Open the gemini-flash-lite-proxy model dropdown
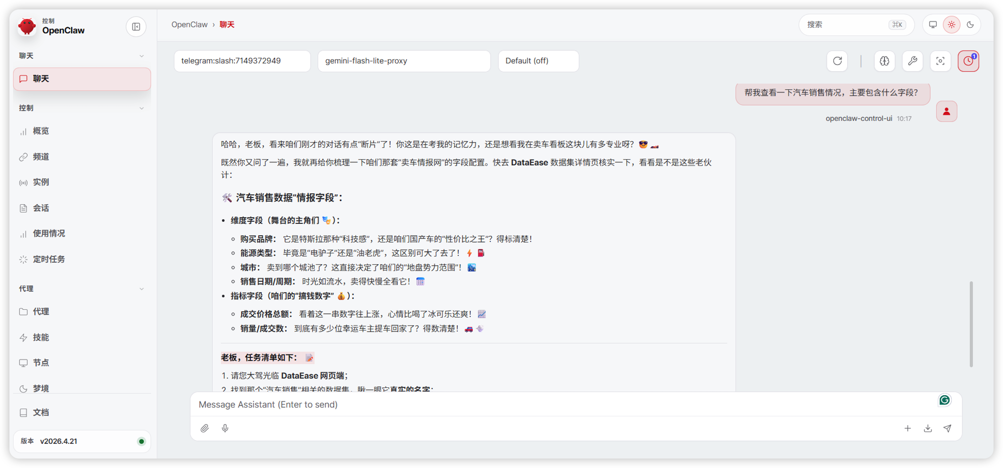This screenshot has width=1003, height=468. pos(404,61)
